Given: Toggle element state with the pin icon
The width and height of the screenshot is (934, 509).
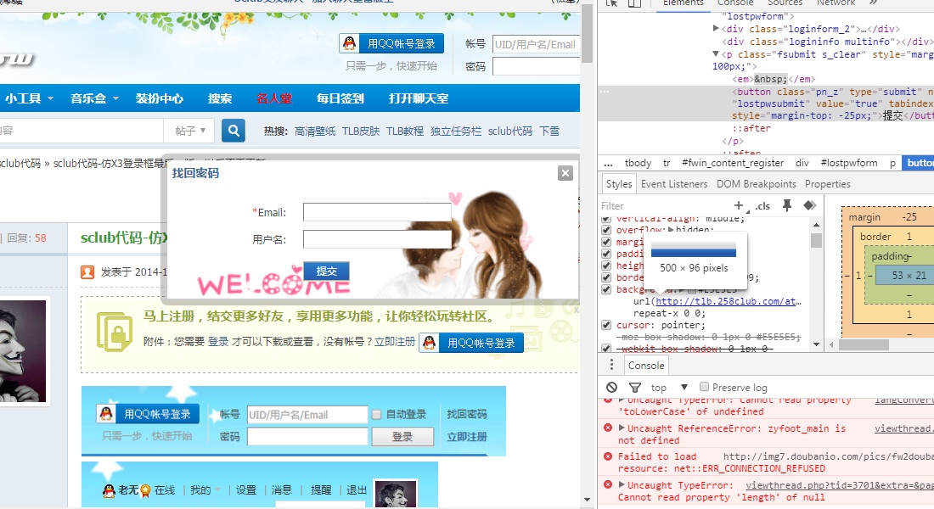Looking at the screenshot, I should click(787, 205).
